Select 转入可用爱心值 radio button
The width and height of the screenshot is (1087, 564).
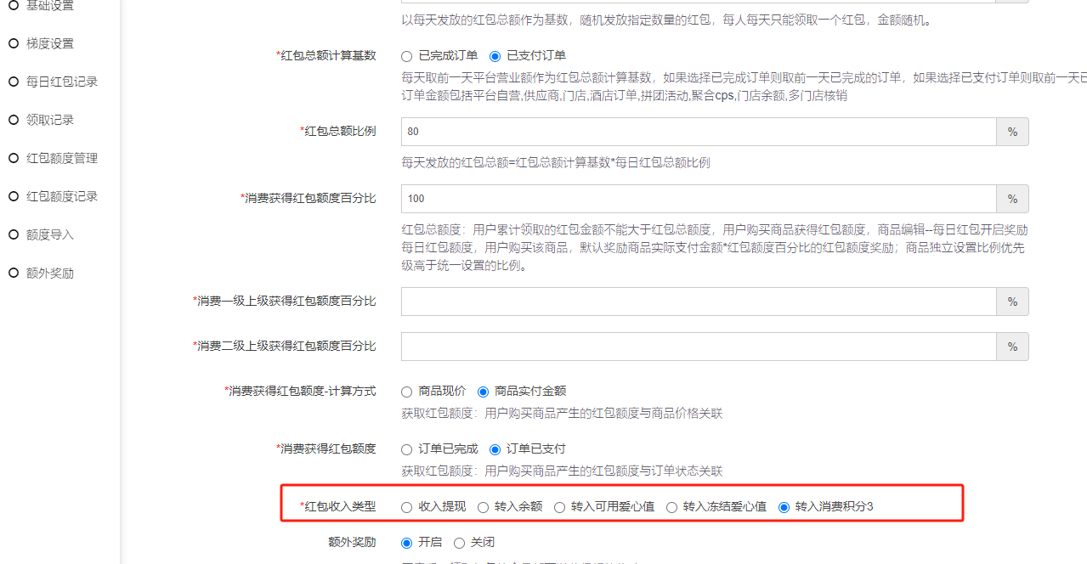click(560, 507)
